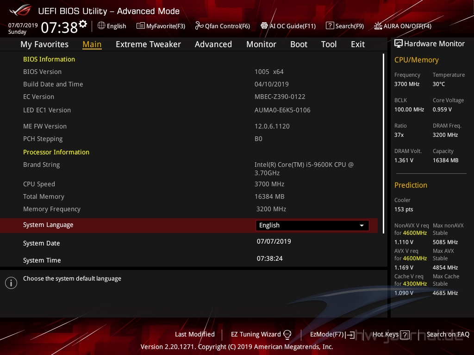Go to the Exit tab
The image size is (474, 355).
click(x=358, y=44)
